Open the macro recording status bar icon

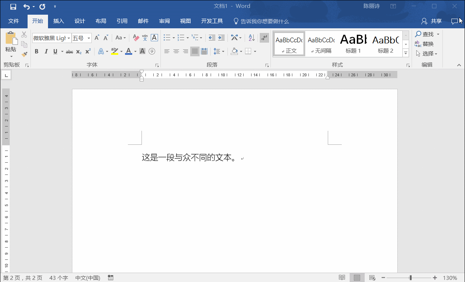pos(111,278)
